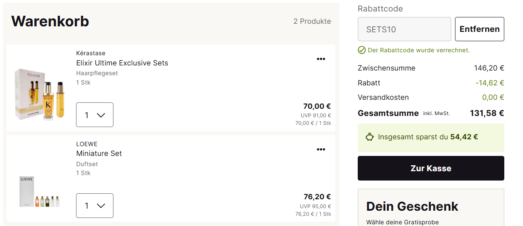This screenshot has width=523, height=226.
Task: Click the Kérastase brand name
Action: pyautogui.click(x=90, y=53)
